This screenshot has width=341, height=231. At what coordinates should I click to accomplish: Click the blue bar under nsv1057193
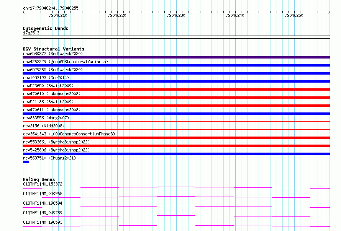tap(176, 81)
